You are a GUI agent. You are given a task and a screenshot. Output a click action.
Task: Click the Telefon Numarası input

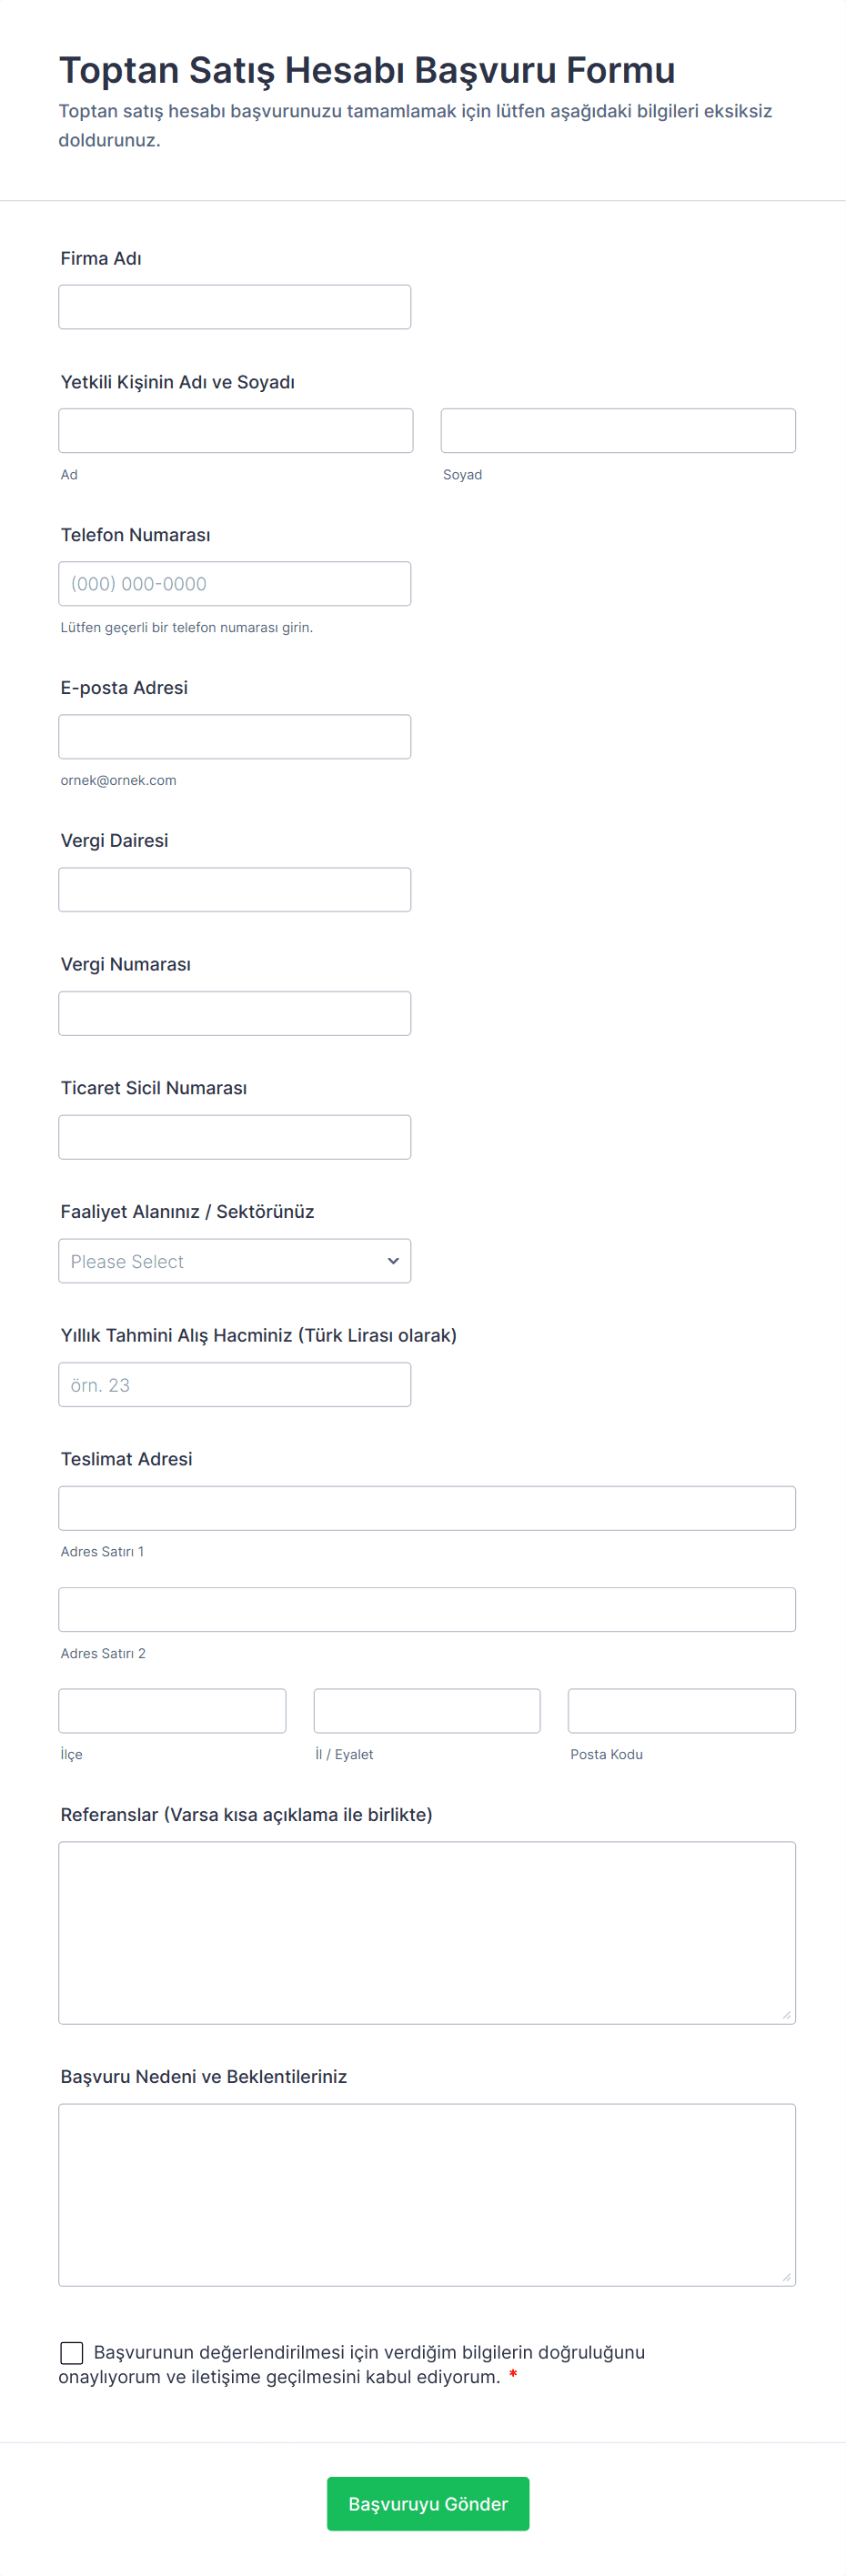pyautogui.click(x=234, y=584)
